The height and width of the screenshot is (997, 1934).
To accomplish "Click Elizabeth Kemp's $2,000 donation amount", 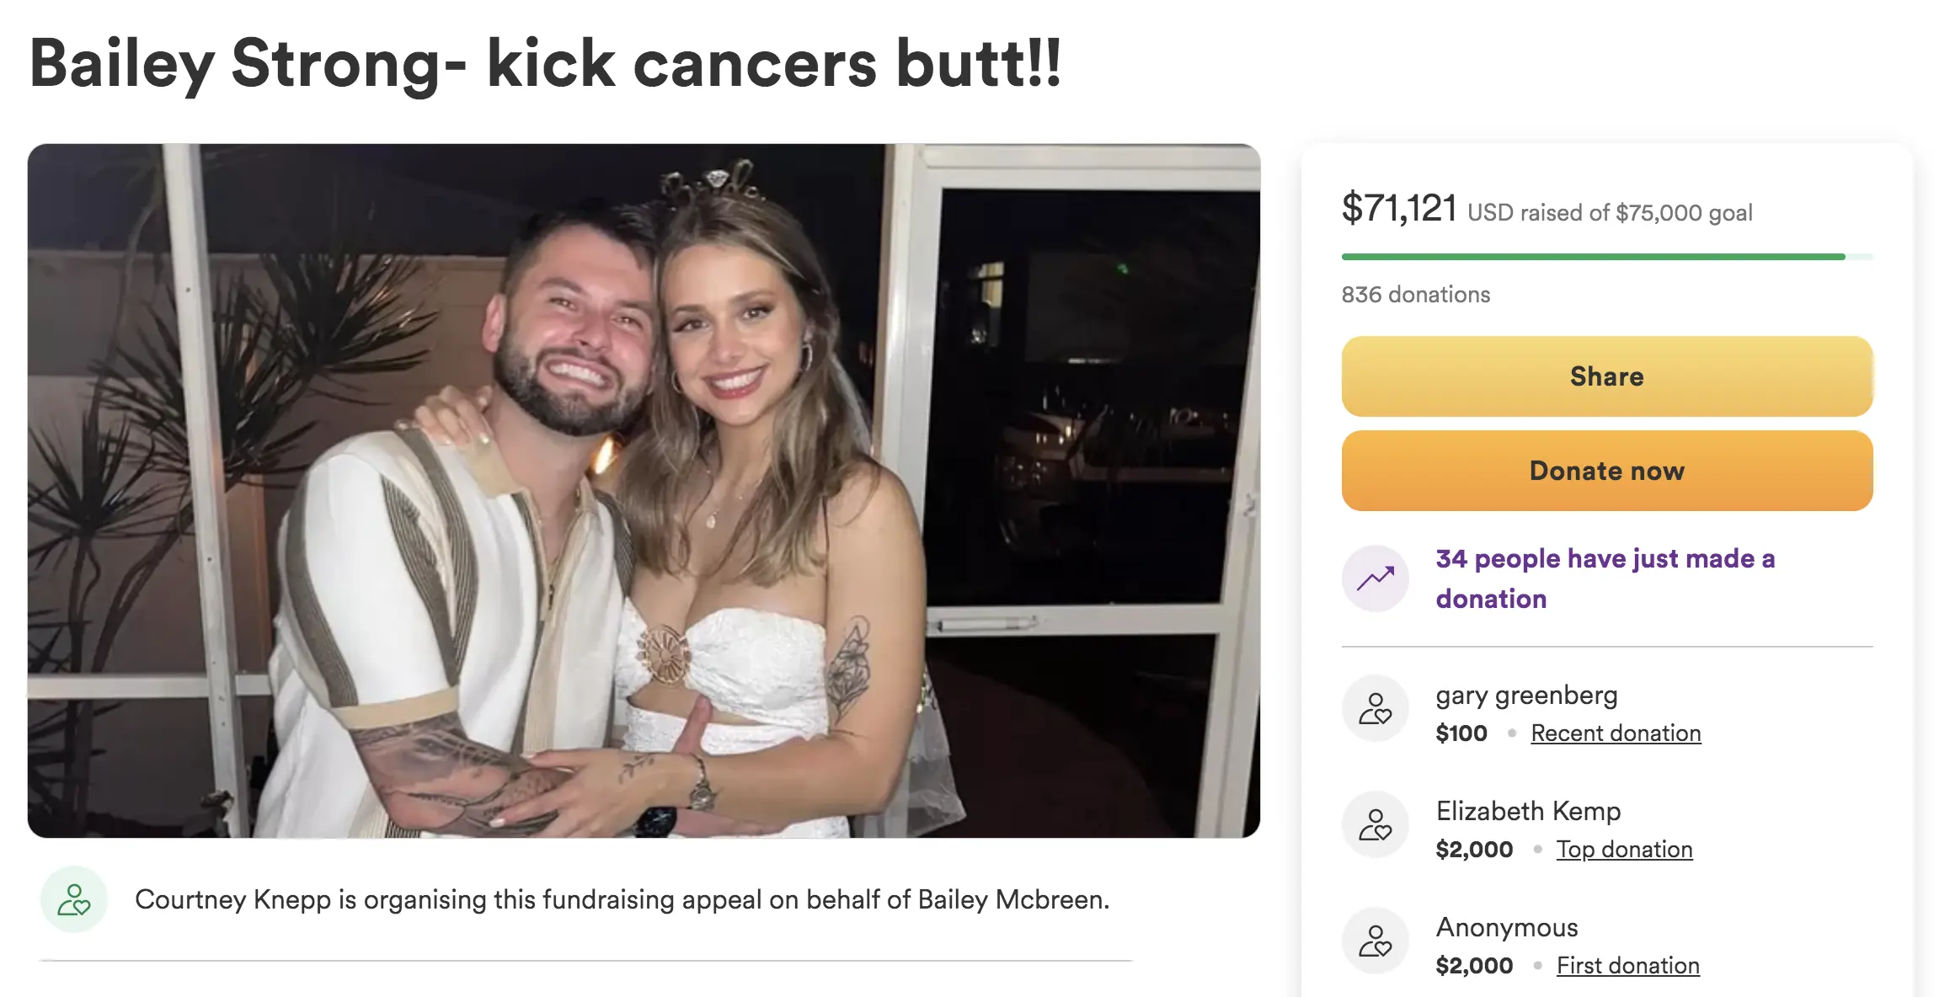I will (x=1474, y=850).
